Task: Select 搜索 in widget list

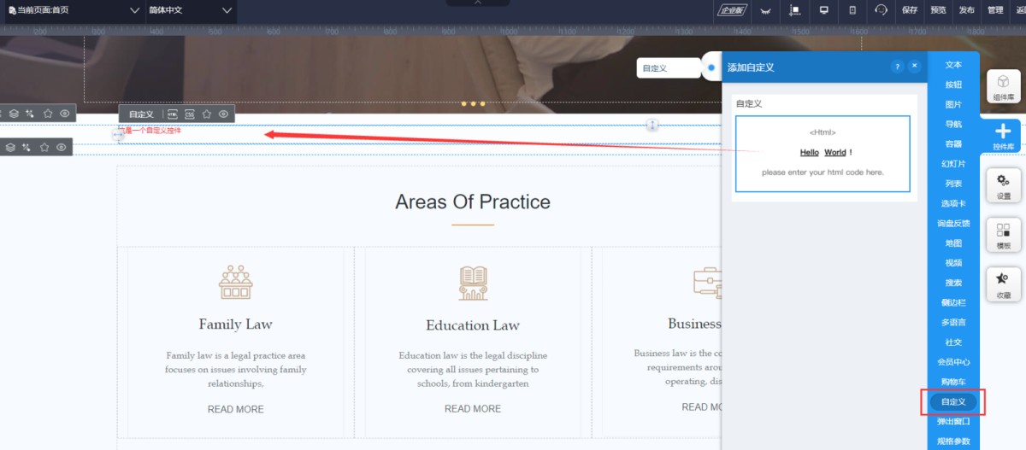Action: tap(953, 283)
